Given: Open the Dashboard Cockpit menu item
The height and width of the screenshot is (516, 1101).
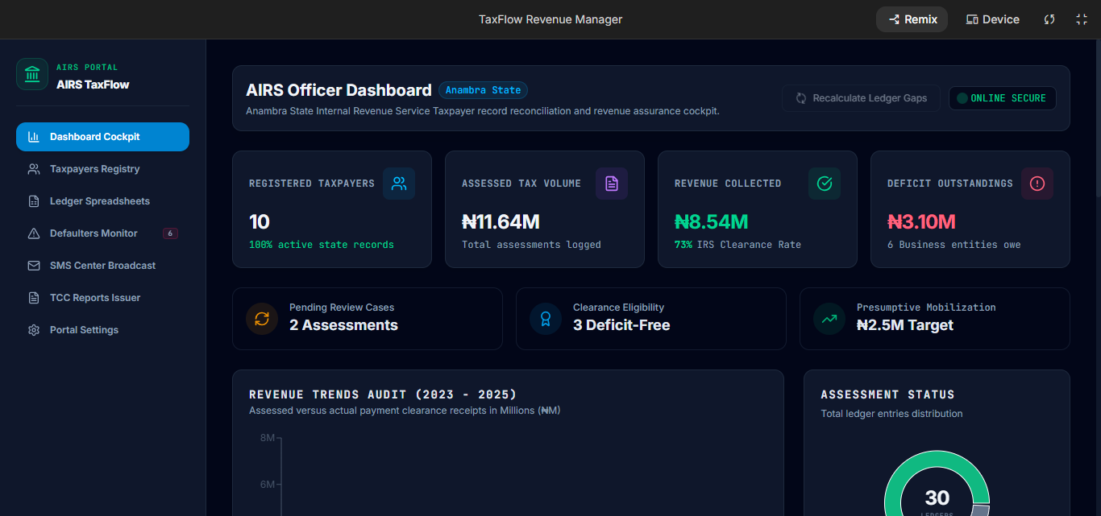Looking at the screenshot, I should coord(102,137).
